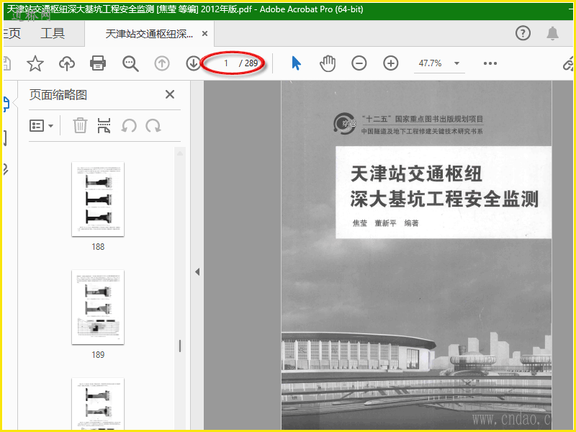Go to the next page arrow
576x432 pixels.
point(193,63)
